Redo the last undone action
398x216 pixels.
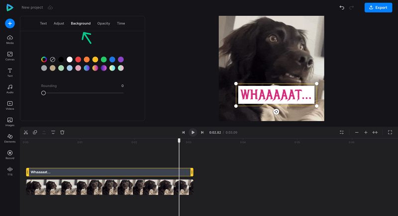coord(352,7)
